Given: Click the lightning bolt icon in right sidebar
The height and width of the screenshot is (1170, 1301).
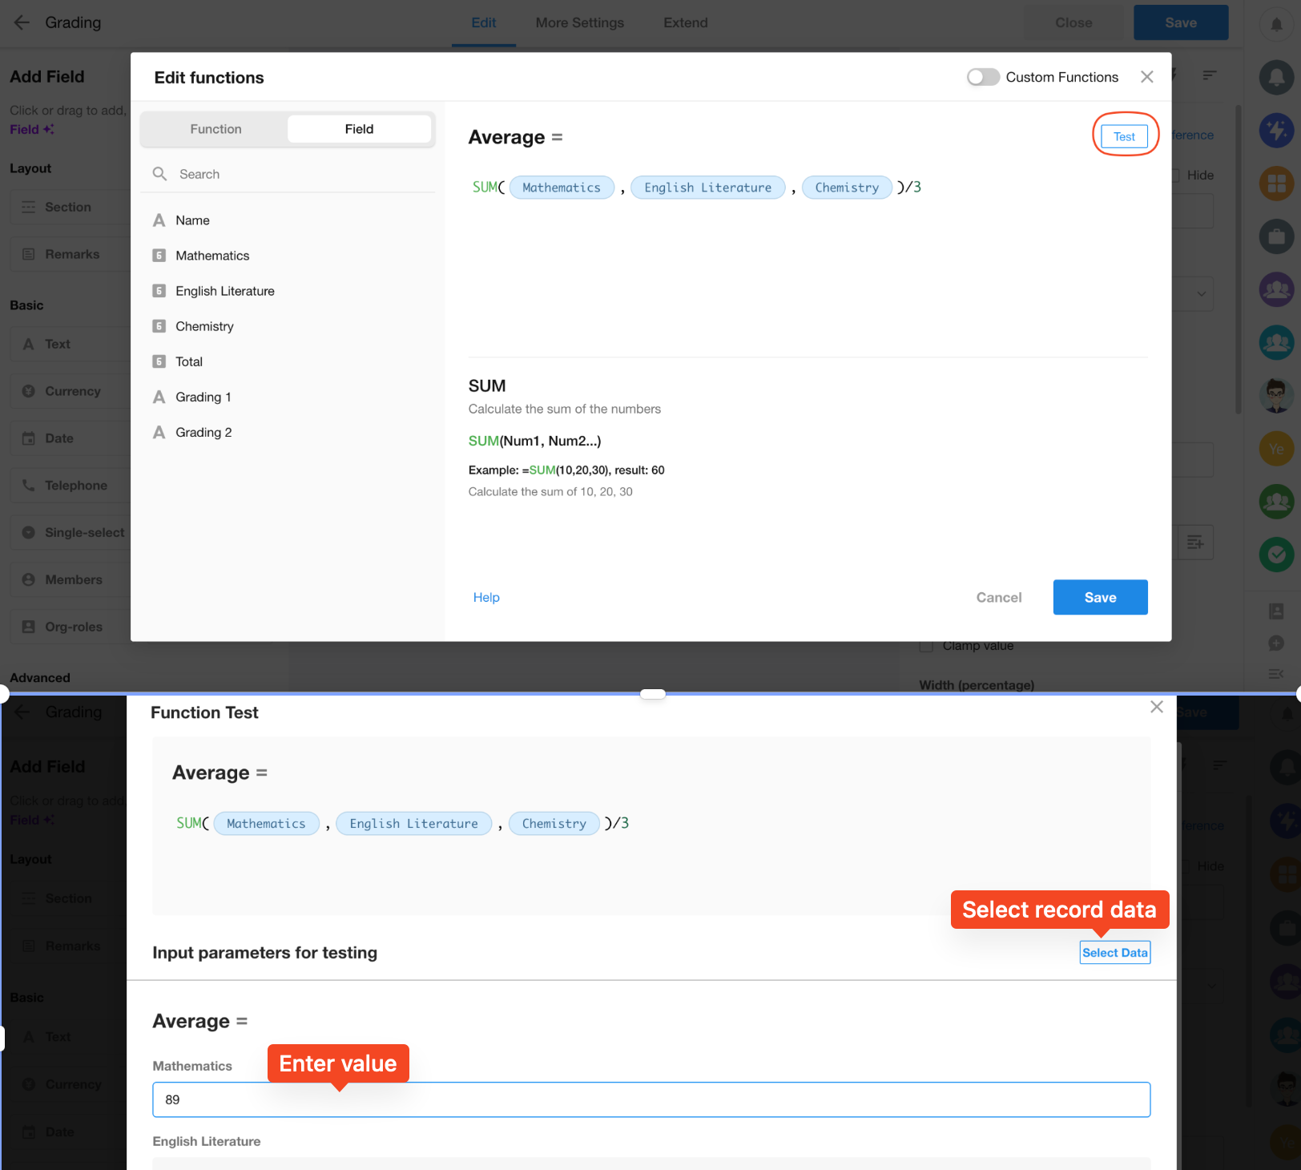Looking at the screenshot, I should (1276, 130).
